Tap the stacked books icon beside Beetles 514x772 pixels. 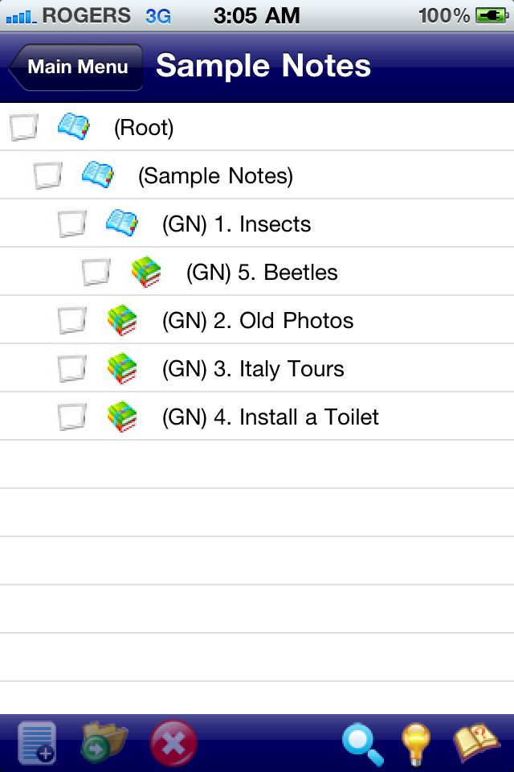[x=146, y=273]
